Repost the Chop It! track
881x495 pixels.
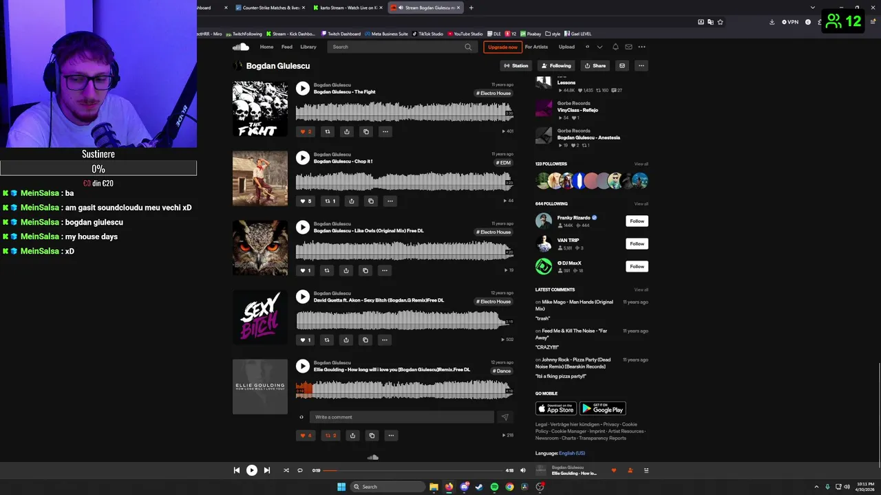[330, 201]
